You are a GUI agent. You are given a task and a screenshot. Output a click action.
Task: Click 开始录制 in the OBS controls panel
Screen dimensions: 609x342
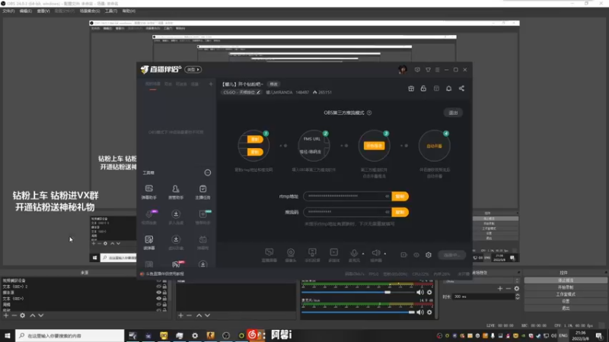click(x=566, y=287)
